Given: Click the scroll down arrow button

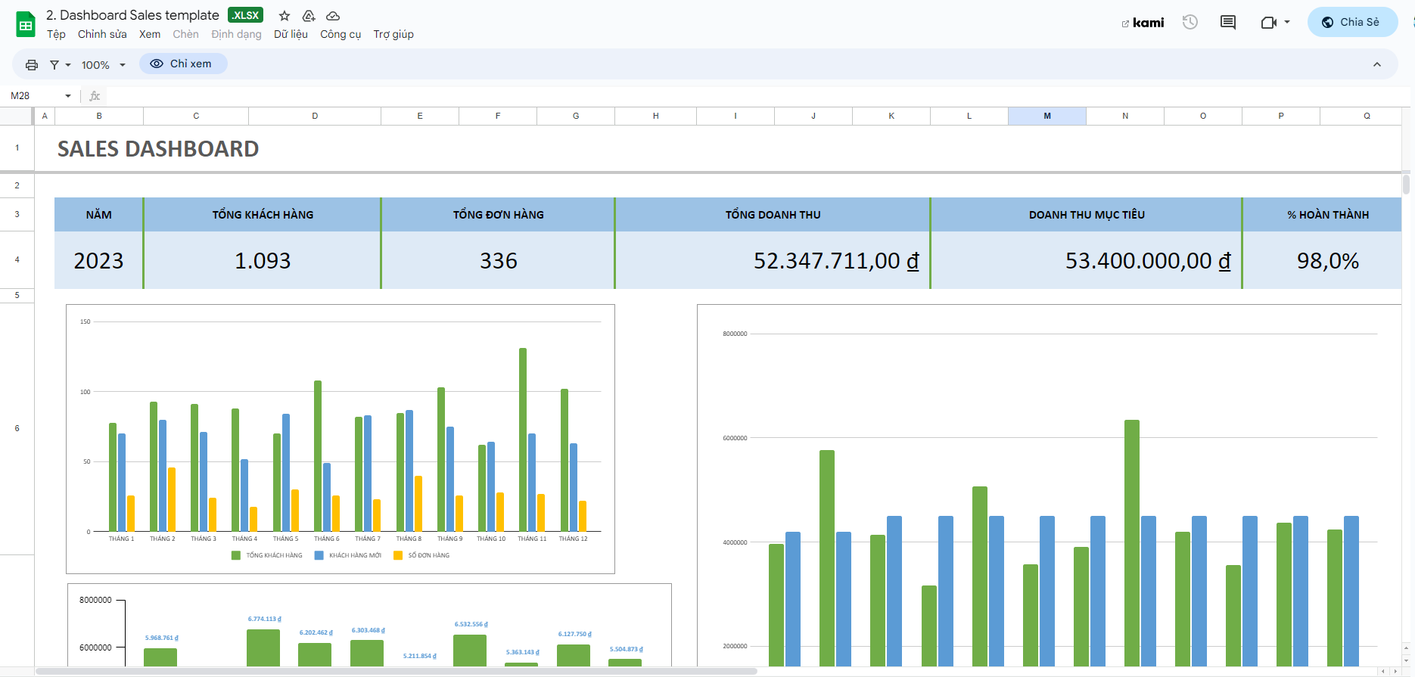Looking at the screenshot, I should pyautogui.click(x=1406, y=660).
